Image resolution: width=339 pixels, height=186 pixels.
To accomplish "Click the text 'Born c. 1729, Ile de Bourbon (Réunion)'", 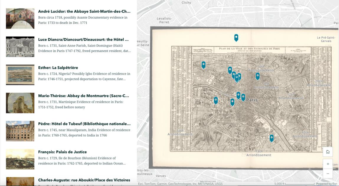I will click(x=68, y=158).
